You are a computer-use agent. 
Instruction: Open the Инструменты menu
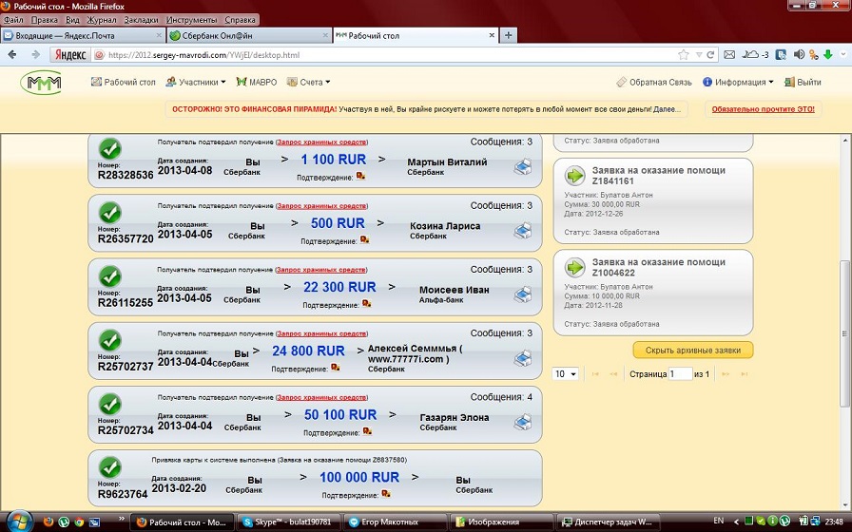[x=191, y=20]
